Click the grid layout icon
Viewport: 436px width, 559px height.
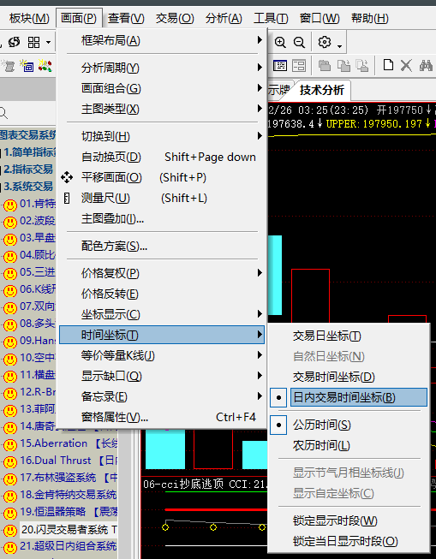(34, 43)
